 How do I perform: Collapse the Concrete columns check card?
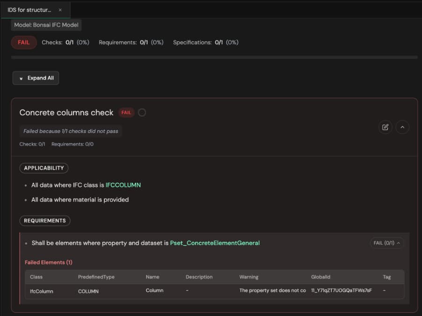(x=402, y=127)
